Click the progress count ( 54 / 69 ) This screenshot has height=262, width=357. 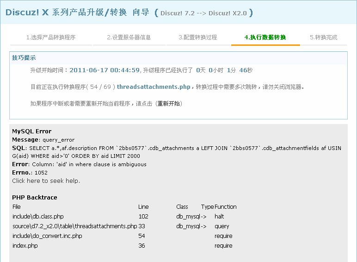pos(101,87)
